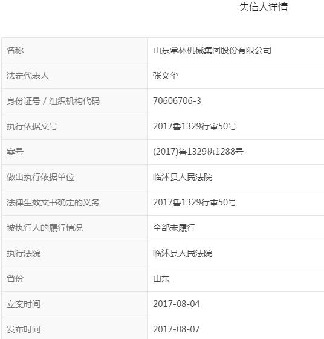Click the 立案时间 row label
This screenshot has height=339, width=324.
24,304
